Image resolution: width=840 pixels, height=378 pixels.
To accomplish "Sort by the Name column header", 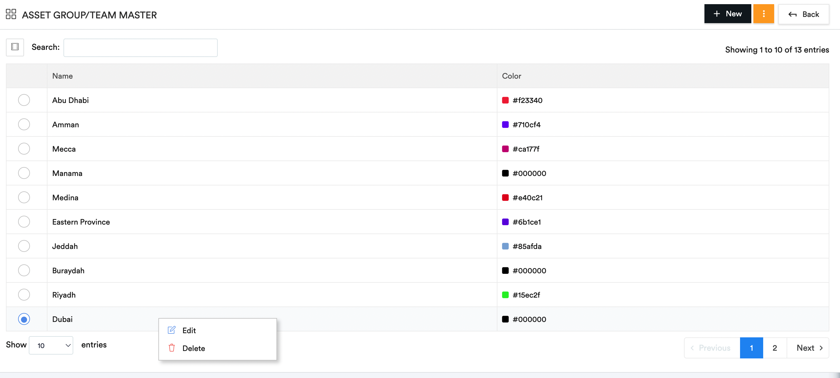I will tap(272, 76).
